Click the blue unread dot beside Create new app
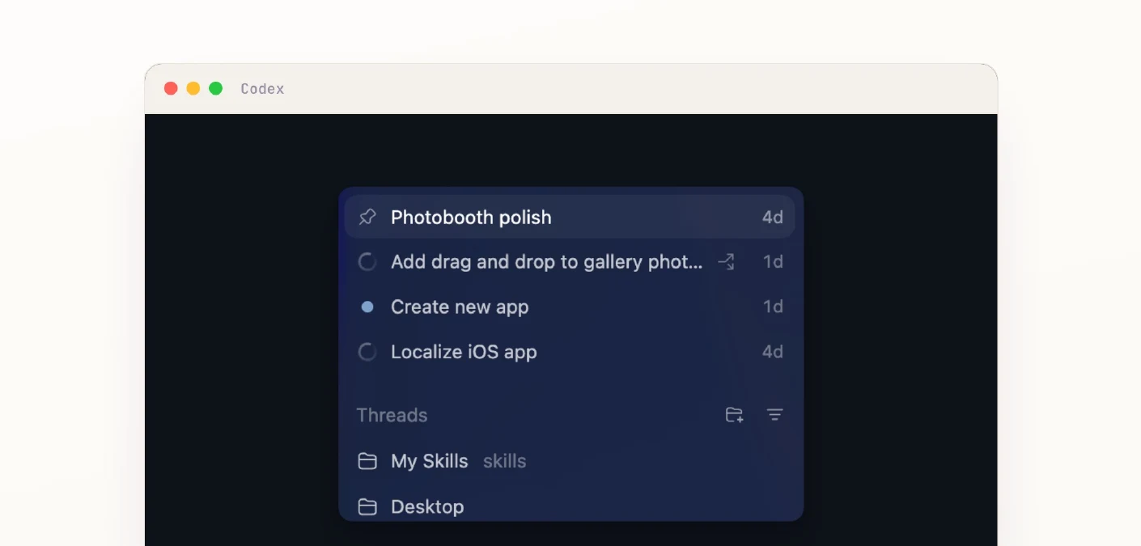 (367, 307)
